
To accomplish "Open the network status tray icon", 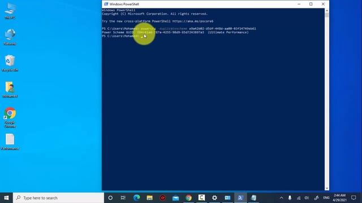I will [299, 198].
